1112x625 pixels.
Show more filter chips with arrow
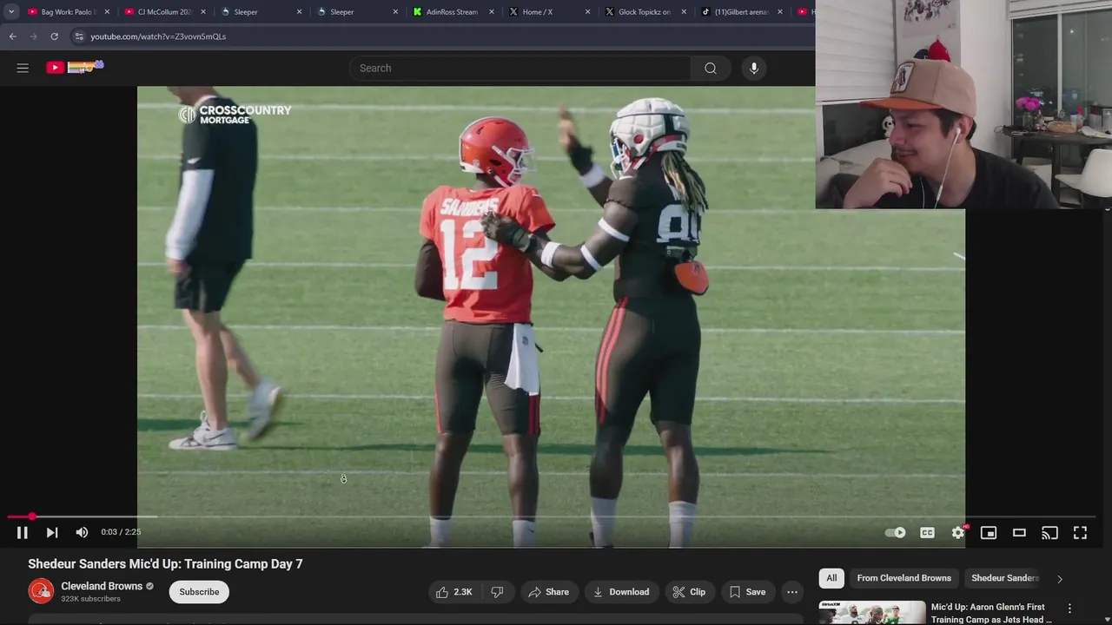[x=1060, y=579]
